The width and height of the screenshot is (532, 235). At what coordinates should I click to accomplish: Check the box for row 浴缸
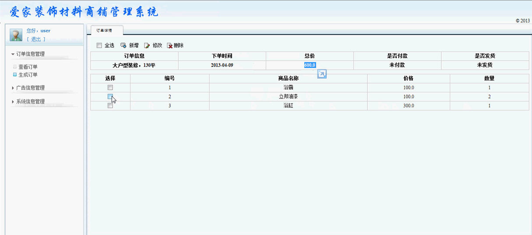pos(110,105)
